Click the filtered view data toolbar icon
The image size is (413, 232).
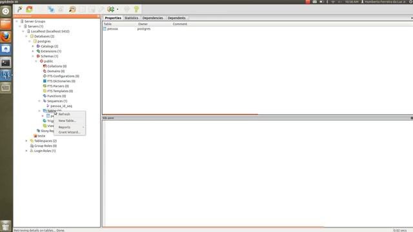pyautogui.click(x=92, y=9)
